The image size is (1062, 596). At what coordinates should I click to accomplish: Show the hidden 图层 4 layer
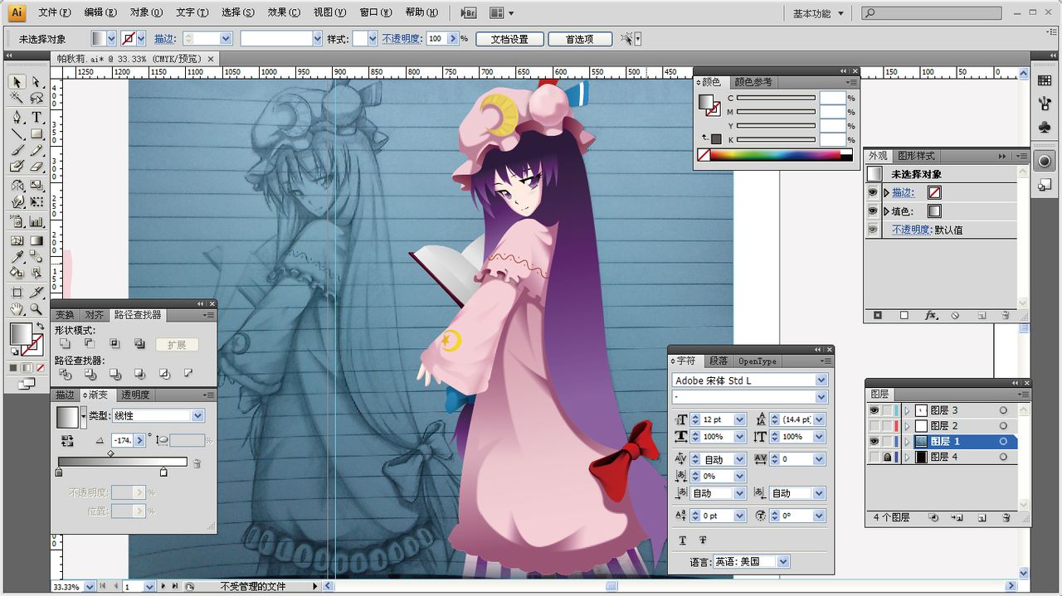click(x=874, y=458)
